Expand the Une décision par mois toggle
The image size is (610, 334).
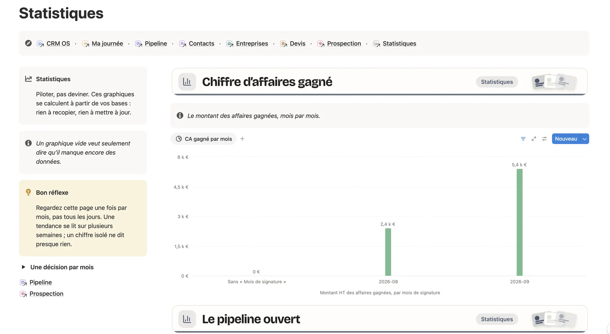23,267
